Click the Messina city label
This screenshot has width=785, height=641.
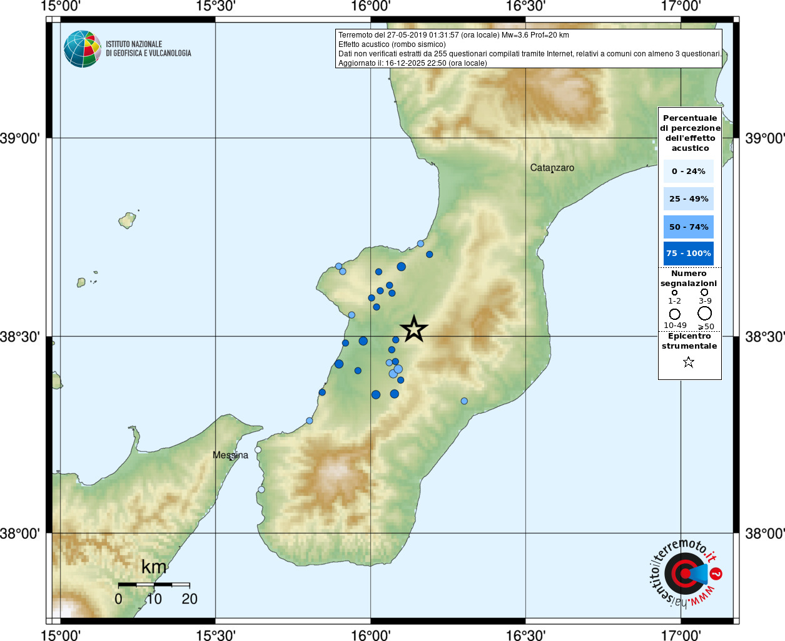click(x=230, y=455)
